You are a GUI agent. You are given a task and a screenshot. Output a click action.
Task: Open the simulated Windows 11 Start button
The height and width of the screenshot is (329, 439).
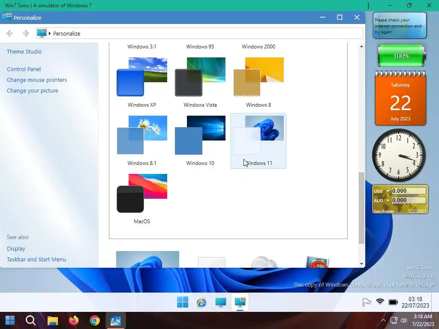(x=183, y=302)
